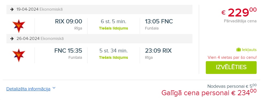
Task: Click the arrow icon beside 19-04-2024
Action: [x=12, y=9]
